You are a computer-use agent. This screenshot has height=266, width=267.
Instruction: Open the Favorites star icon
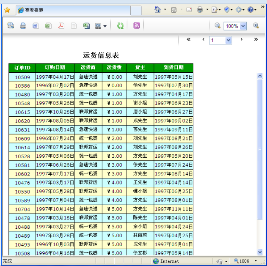(7, 10)
